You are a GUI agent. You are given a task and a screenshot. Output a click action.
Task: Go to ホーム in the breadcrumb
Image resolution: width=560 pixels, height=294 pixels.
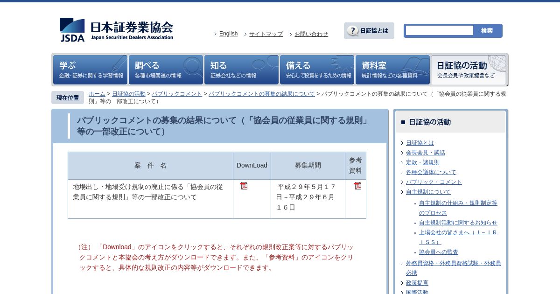click(97, 94)
